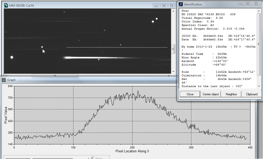The image size is (263, 159).
Task: Click the 'Date RA' coordinates line
Action: 218,39
